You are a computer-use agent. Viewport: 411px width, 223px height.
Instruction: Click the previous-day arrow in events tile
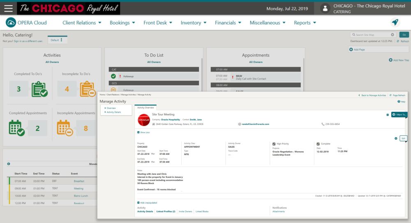[9, 164]
